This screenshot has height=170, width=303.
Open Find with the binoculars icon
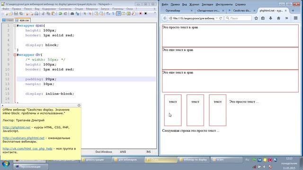click(72, 14)
